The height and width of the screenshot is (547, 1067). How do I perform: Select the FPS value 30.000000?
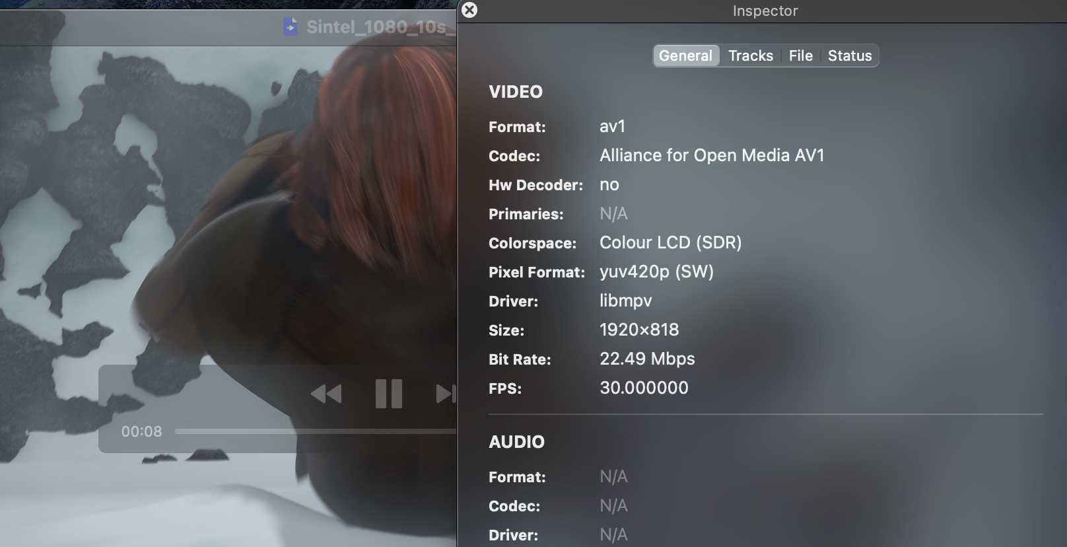coord(644,388)
